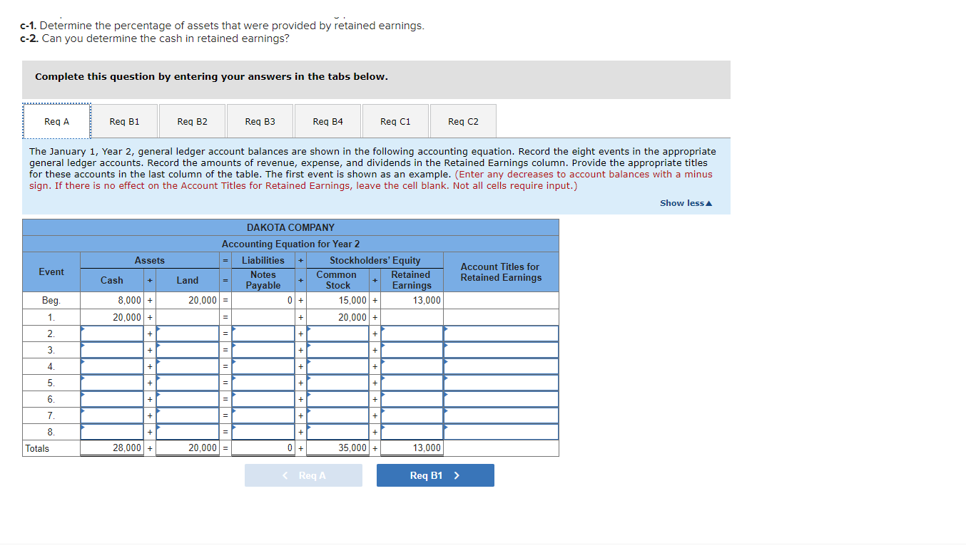This screenshot has height=548, width=966.
Task: Open Account Titles dropdown for event 5
Action: 501,383
